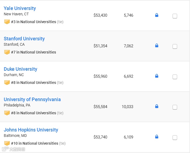Select the Duke University checkbox
Screen dimensions: 190x153
tap(175, 77)
